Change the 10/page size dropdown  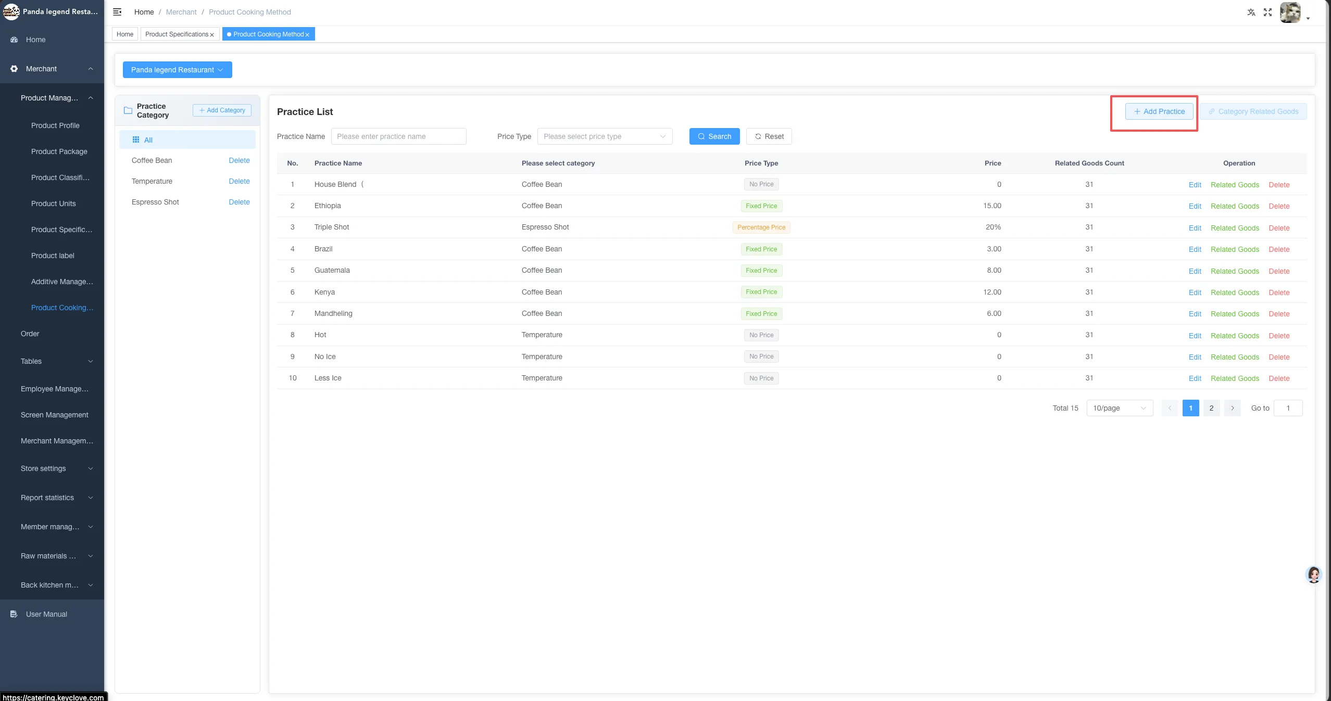[x=1120, y=408]
